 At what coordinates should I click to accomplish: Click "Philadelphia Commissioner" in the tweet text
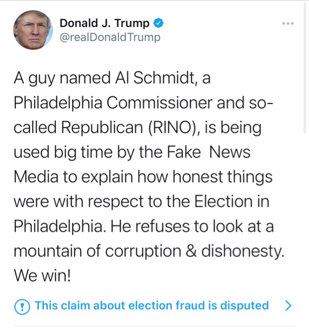[x=113, y=103]
